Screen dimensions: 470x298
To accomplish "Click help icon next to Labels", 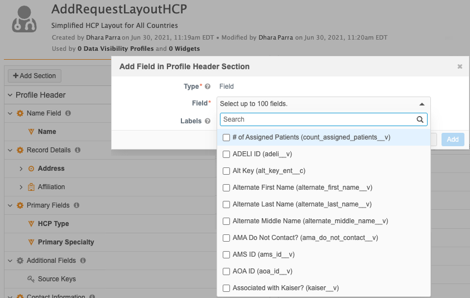I will [208, 121].
